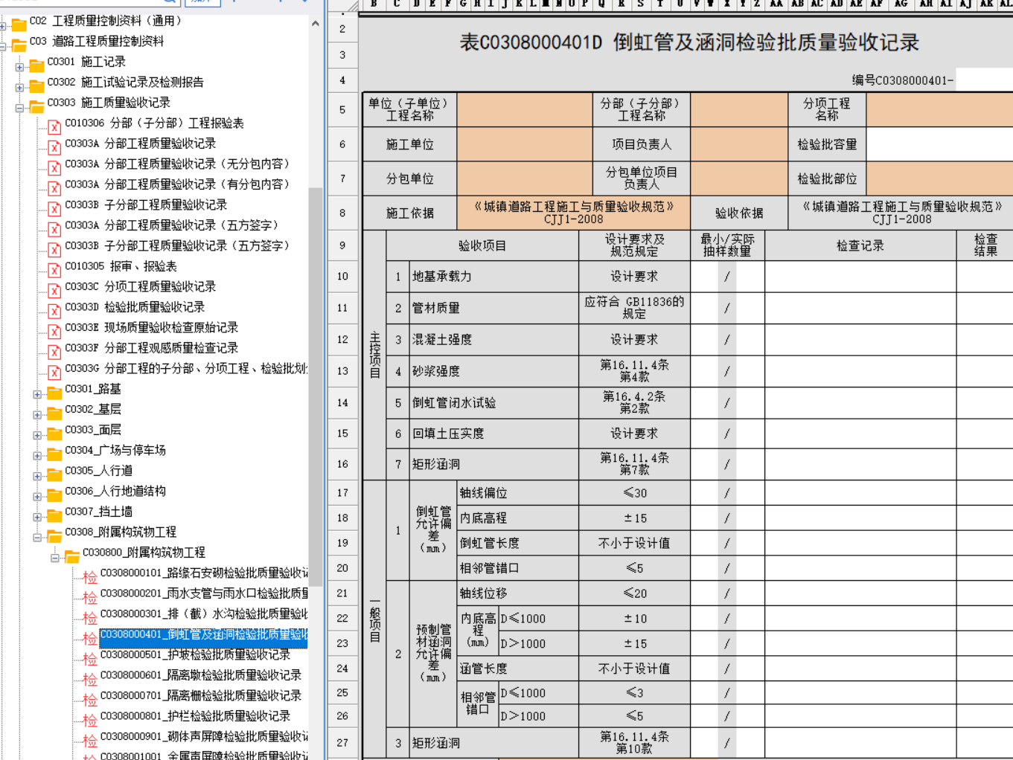Select row header 12 in the sheet

pyautogui.click(x=342, y=339)
